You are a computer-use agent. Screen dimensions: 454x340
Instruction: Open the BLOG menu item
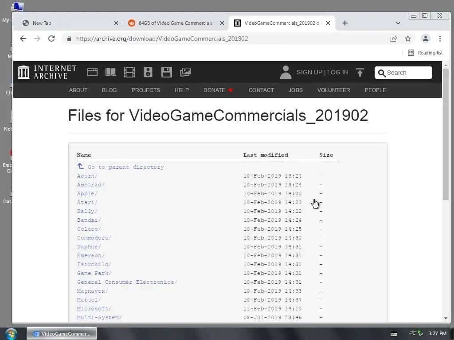coord(109,90)
